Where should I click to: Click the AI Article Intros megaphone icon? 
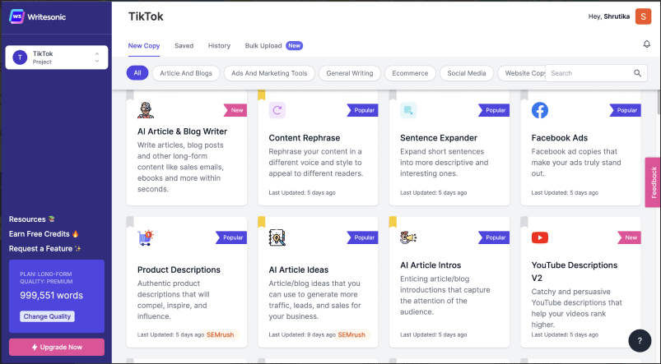click(408, 237)
